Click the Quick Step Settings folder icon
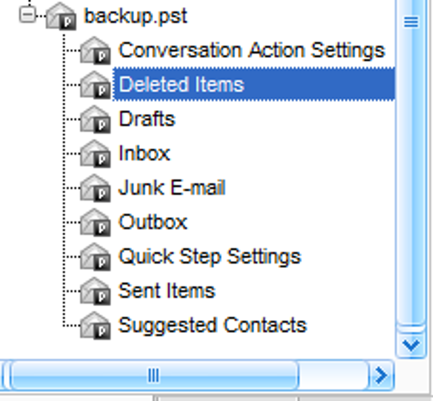Viewport: 433px width, 401px height. [96, 257]
